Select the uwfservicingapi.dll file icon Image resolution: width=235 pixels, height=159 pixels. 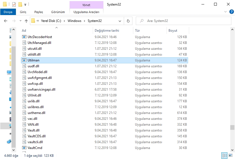coord(24,89)
